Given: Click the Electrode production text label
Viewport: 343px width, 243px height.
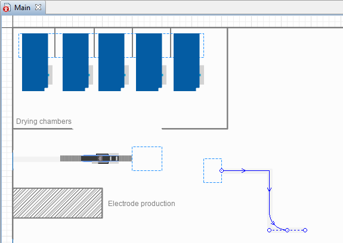Looking at the screenshot, I should (141, 204).
